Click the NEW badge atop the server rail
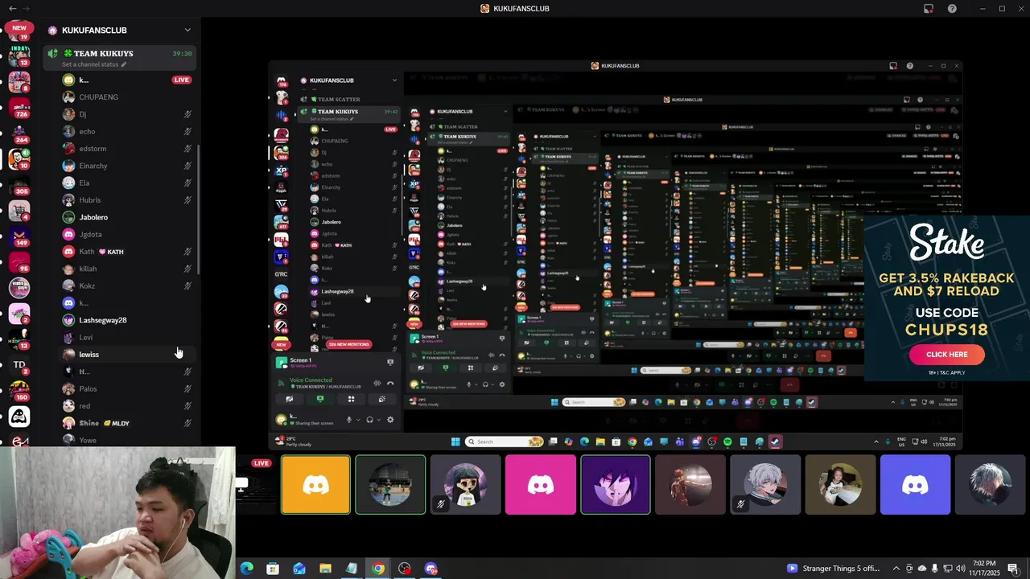This screenshot has height=579, width=1030. coord(19,27)
